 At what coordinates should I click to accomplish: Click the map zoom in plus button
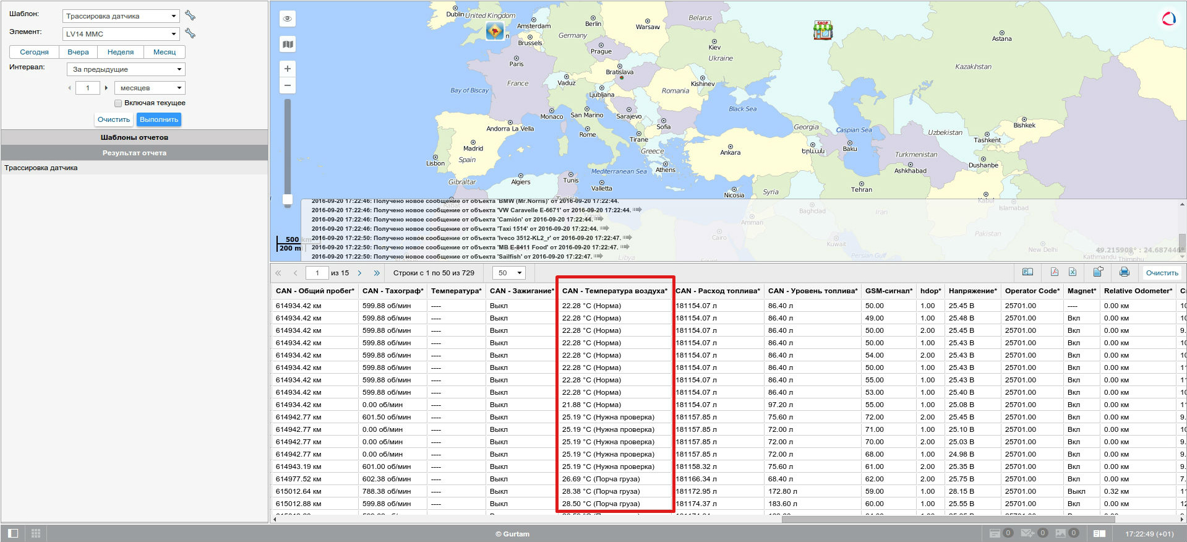pyautogui.click(x=287, y=69)
